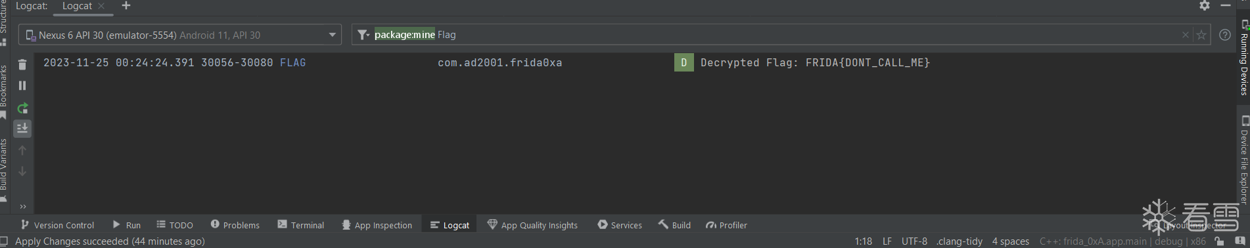Toggle scroll to end of log
This screenshot has width=1250, height=248.
22,129
